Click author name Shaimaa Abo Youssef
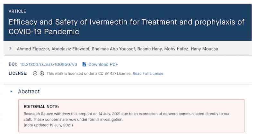Screen dimensions: 257x136 [114, 49]
